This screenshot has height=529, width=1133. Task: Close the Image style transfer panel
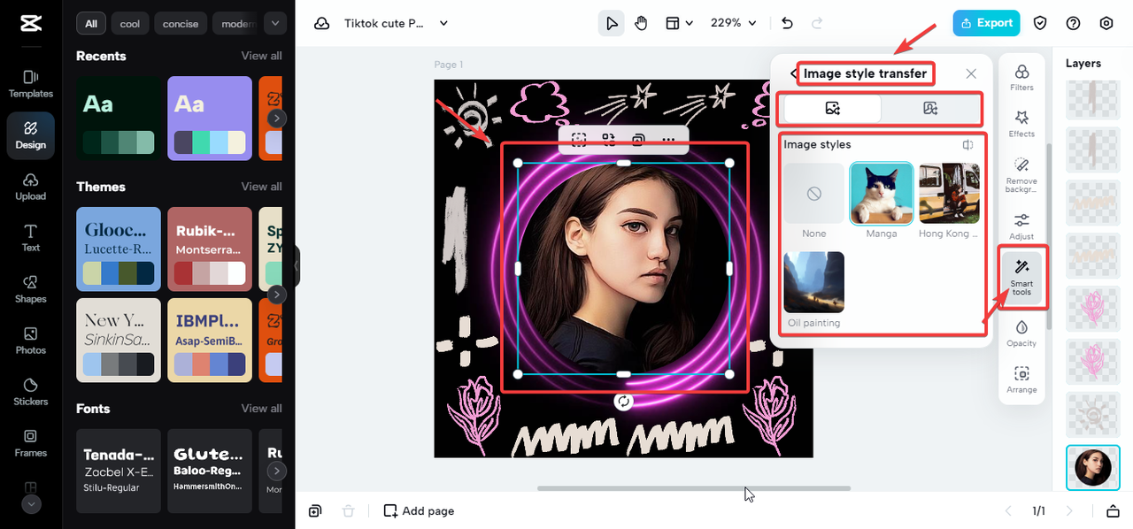[971, 74]
